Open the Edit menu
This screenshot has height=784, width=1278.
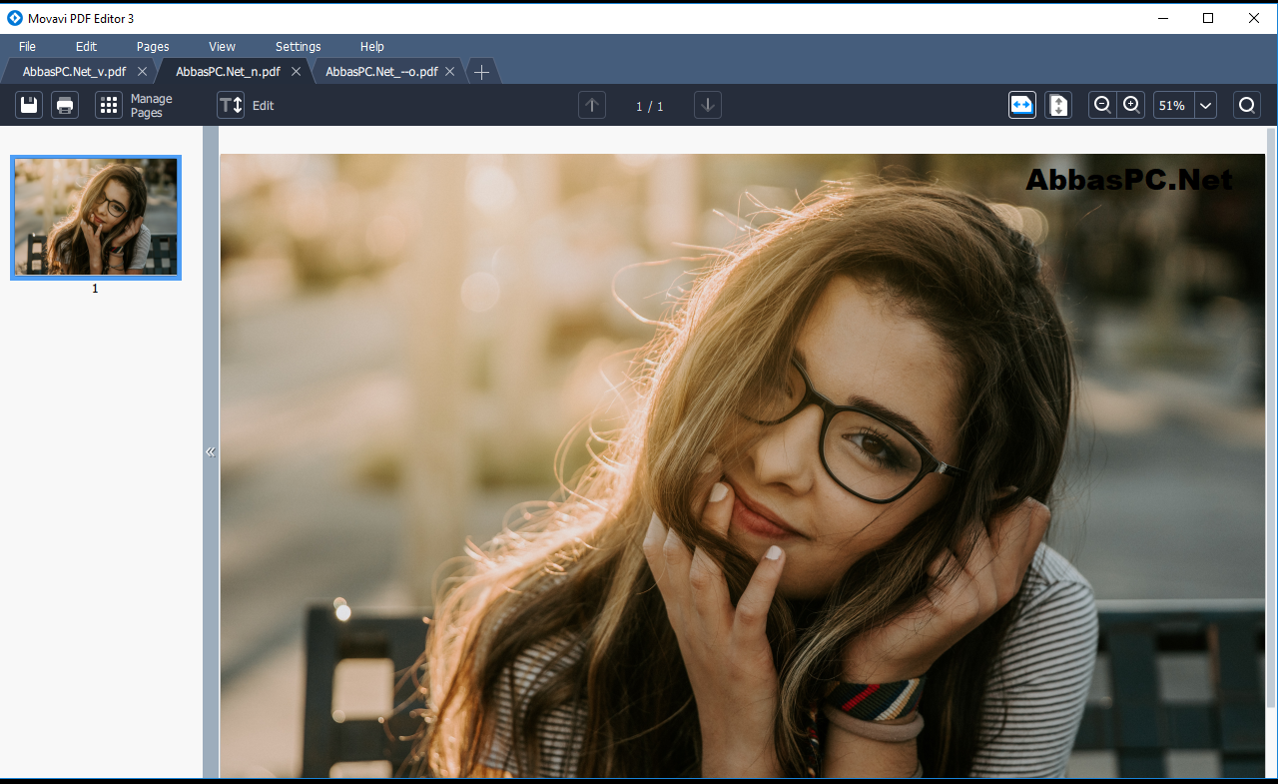point(87,46)
